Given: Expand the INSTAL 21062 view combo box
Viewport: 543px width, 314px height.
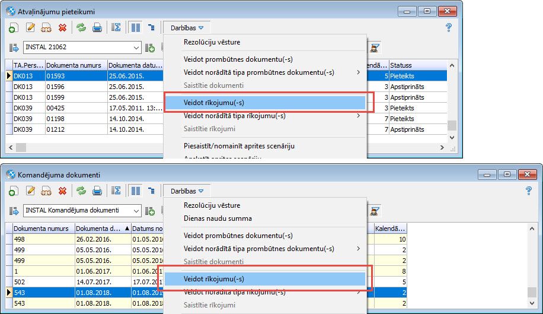Looking at the screenshot, I should [136, 47].
